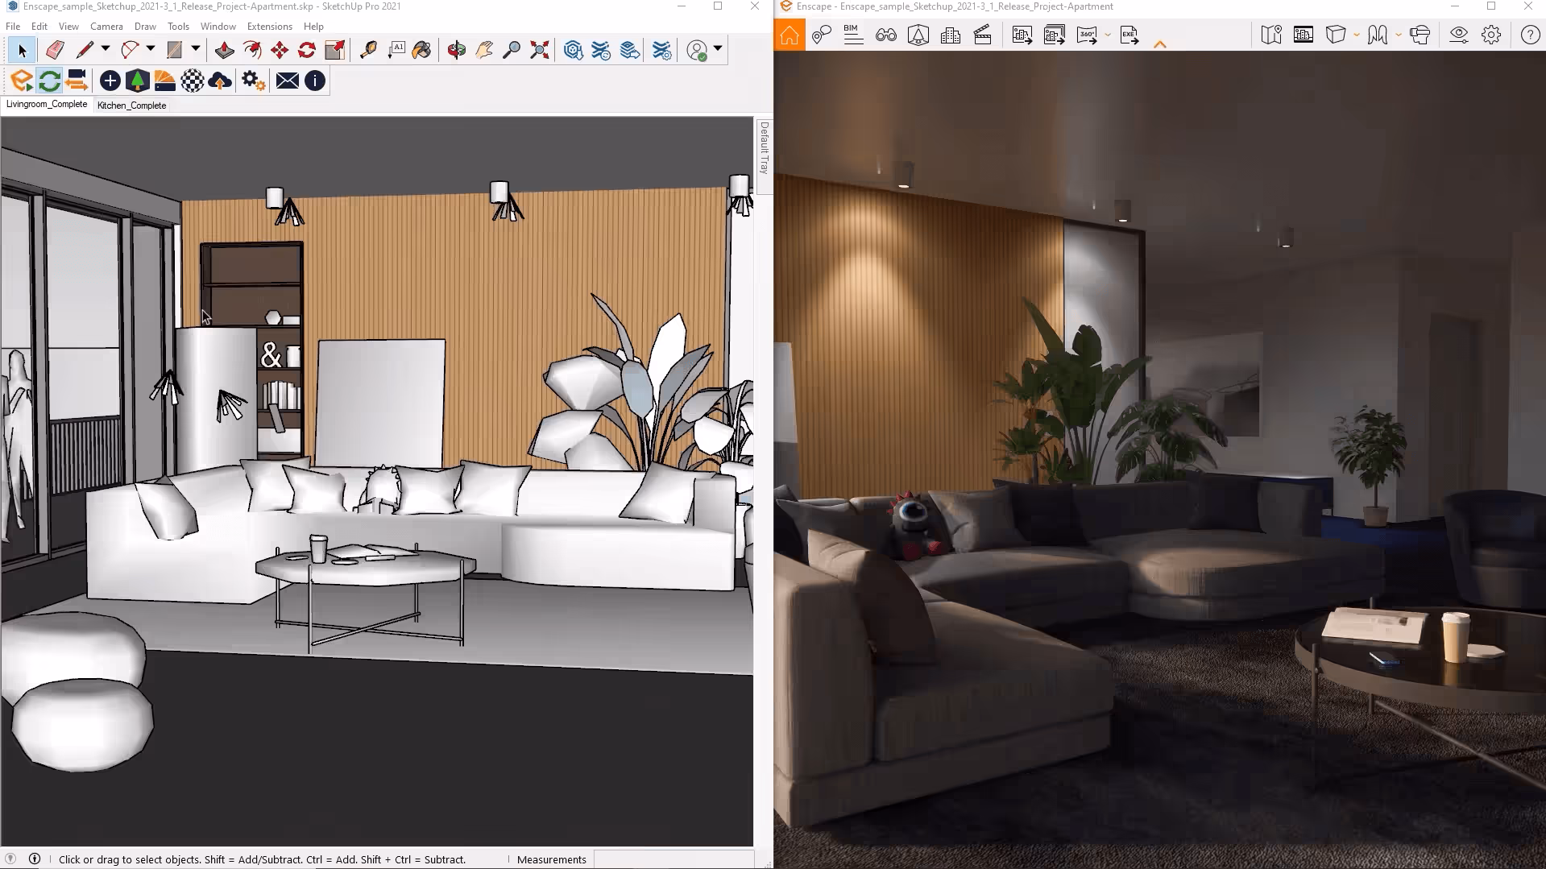Toggle Site Context buildings icon
This screenshot has height=869, width=1546.
[951, 35]
